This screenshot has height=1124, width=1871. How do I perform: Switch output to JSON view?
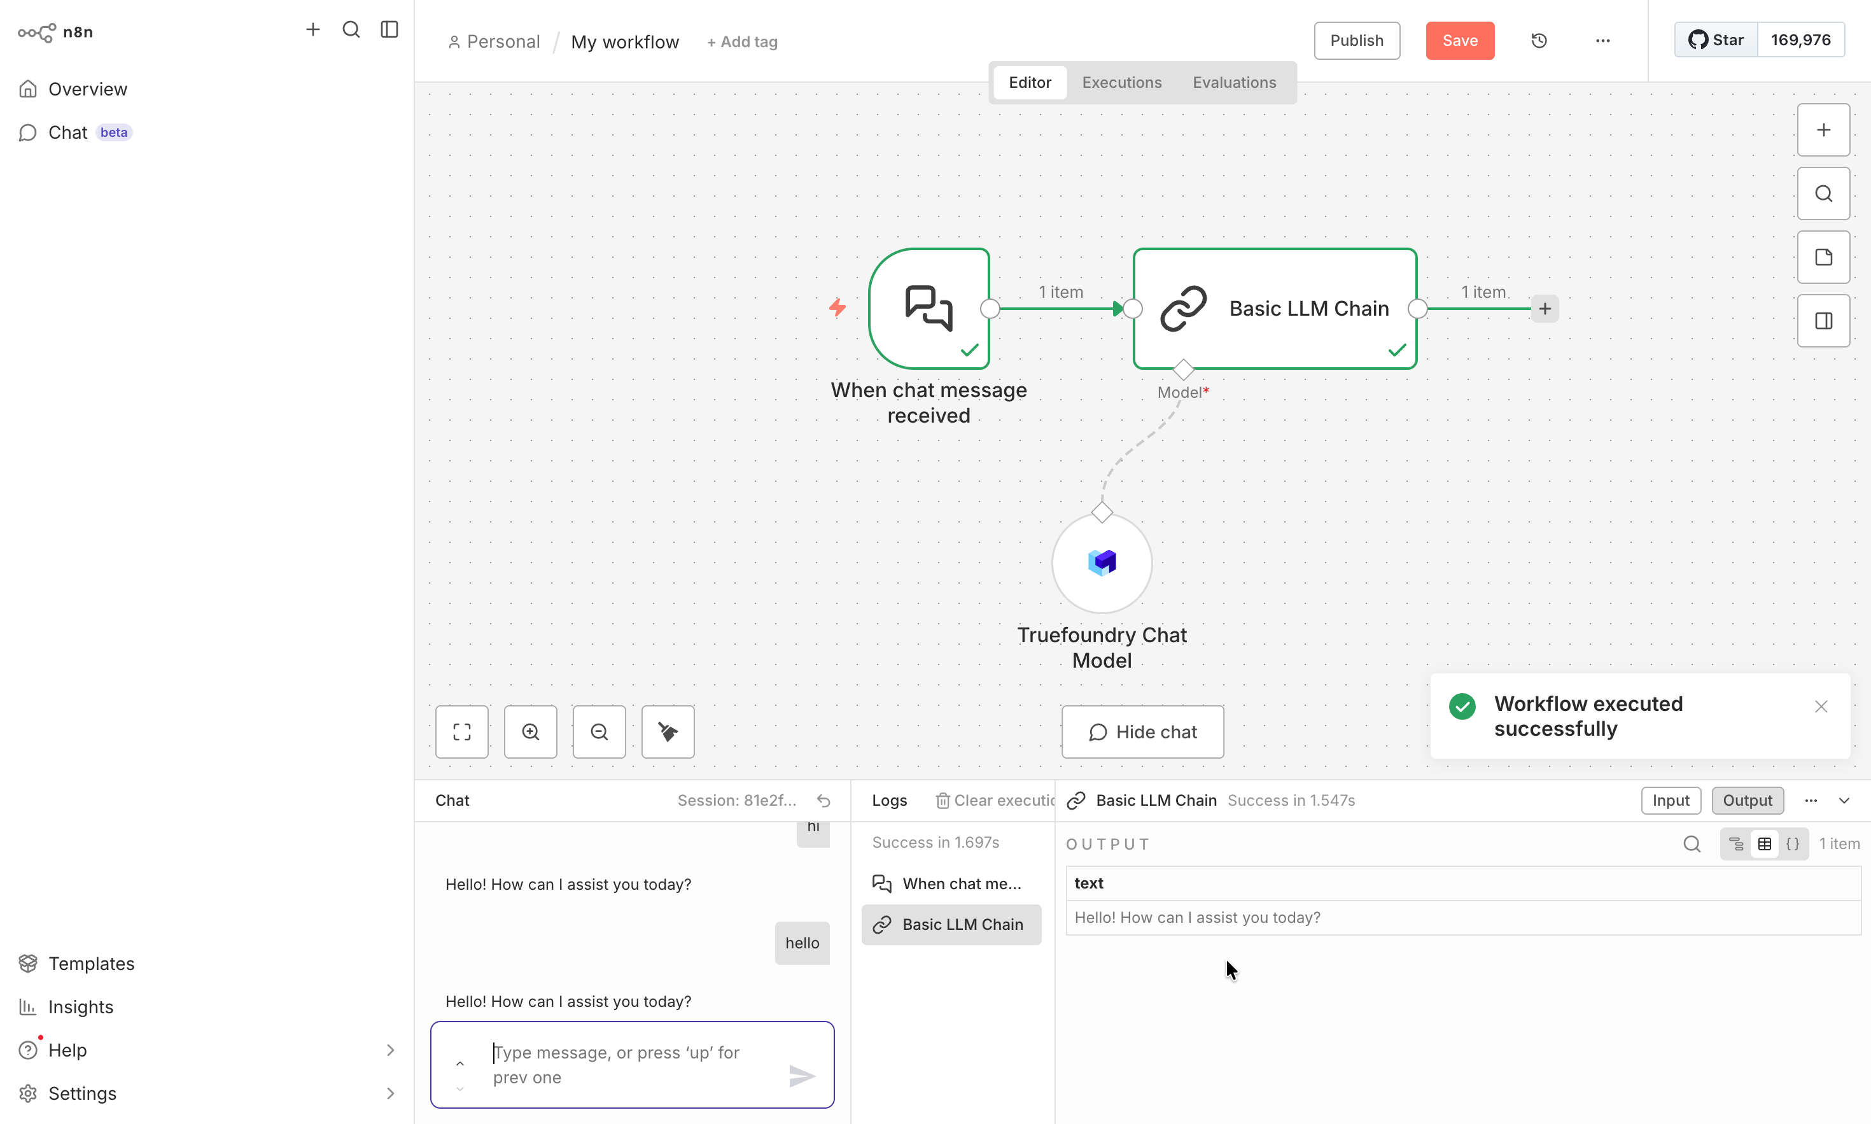tap(1793, 843)
